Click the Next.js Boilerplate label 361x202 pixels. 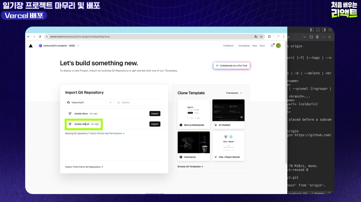click(194, 125)
